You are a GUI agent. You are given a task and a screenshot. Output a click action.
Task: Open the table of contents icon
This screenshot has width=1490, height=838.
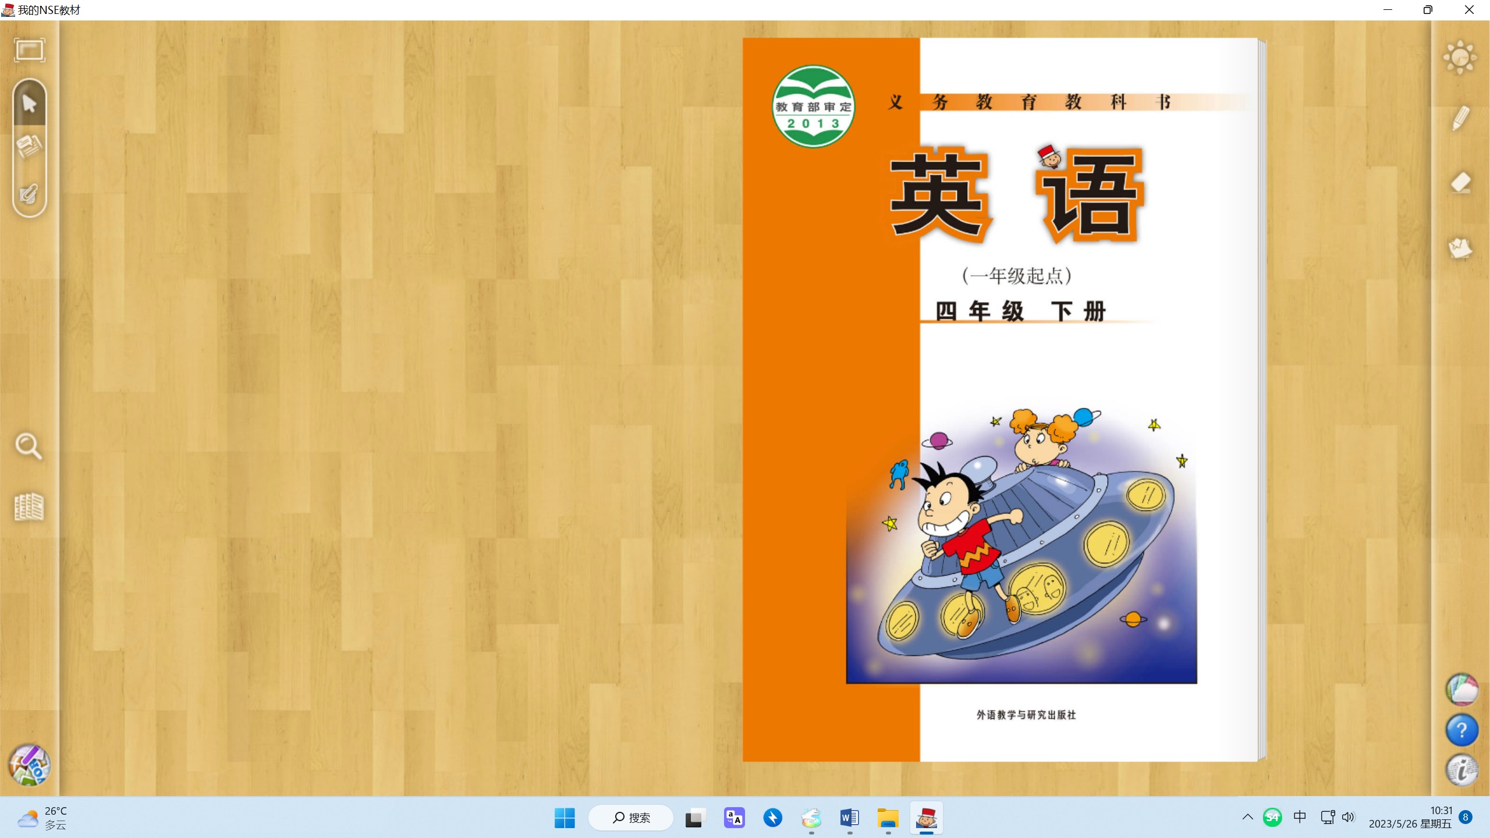click(29, 507)
